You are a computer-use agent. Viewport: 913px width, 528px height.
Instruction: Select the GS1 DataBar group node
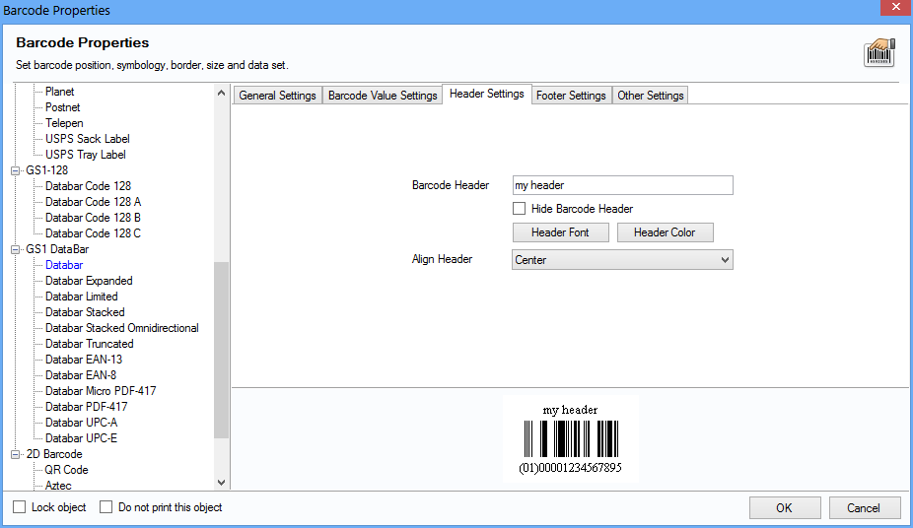pyautogui.click(x=57, y=249)
